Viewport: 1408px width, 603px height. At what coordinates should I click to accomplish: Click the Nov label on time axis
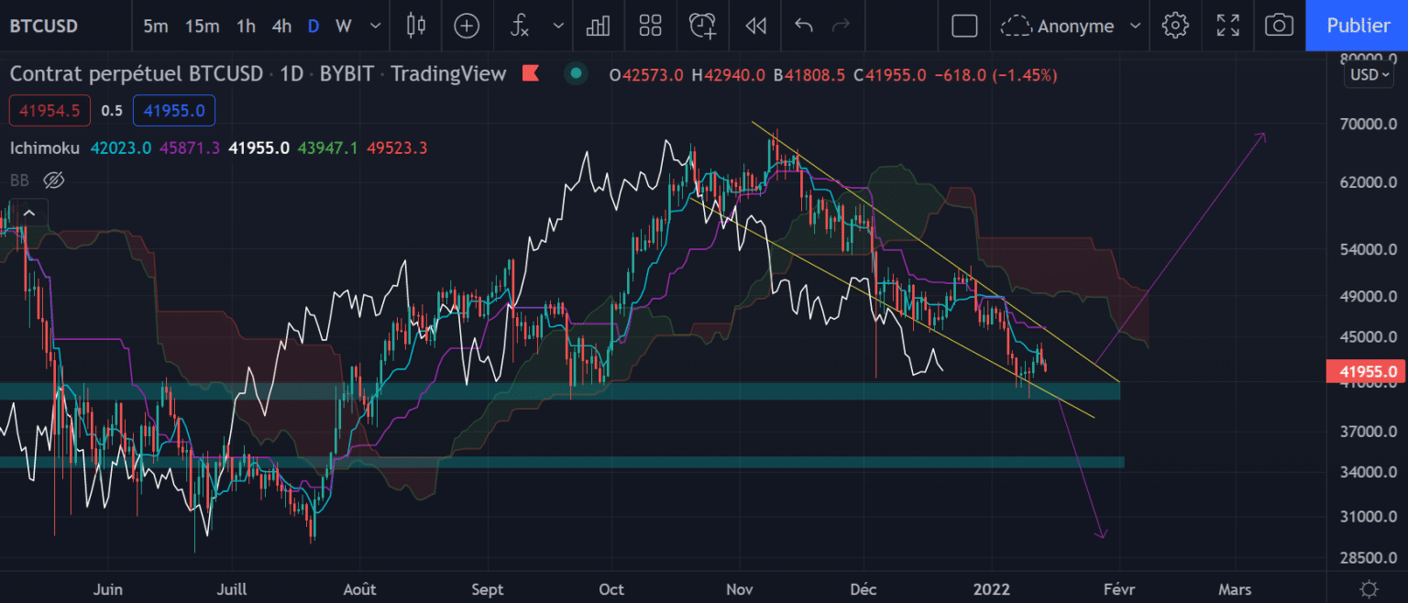click(x=738, y=589)
